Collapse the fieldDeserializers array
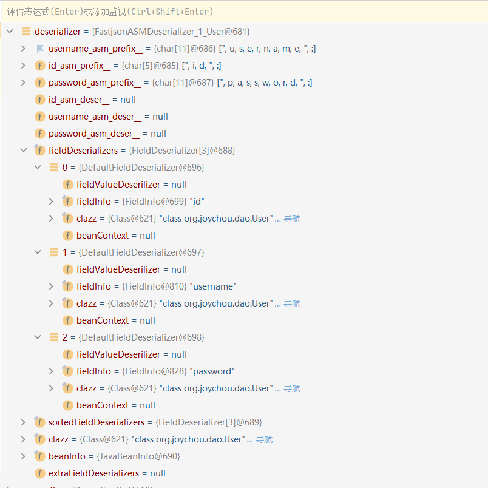The width and height of the screenshot is (488, 488). (23, 151)
